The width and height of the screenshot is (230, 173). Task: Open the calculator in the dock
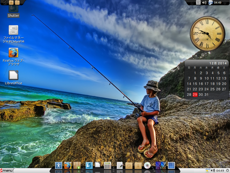[x=107, y=165]
